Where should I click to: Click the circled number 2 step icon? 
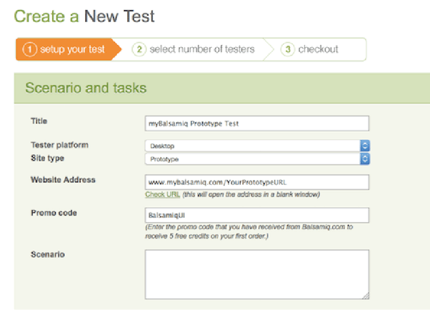coord(139,49)
